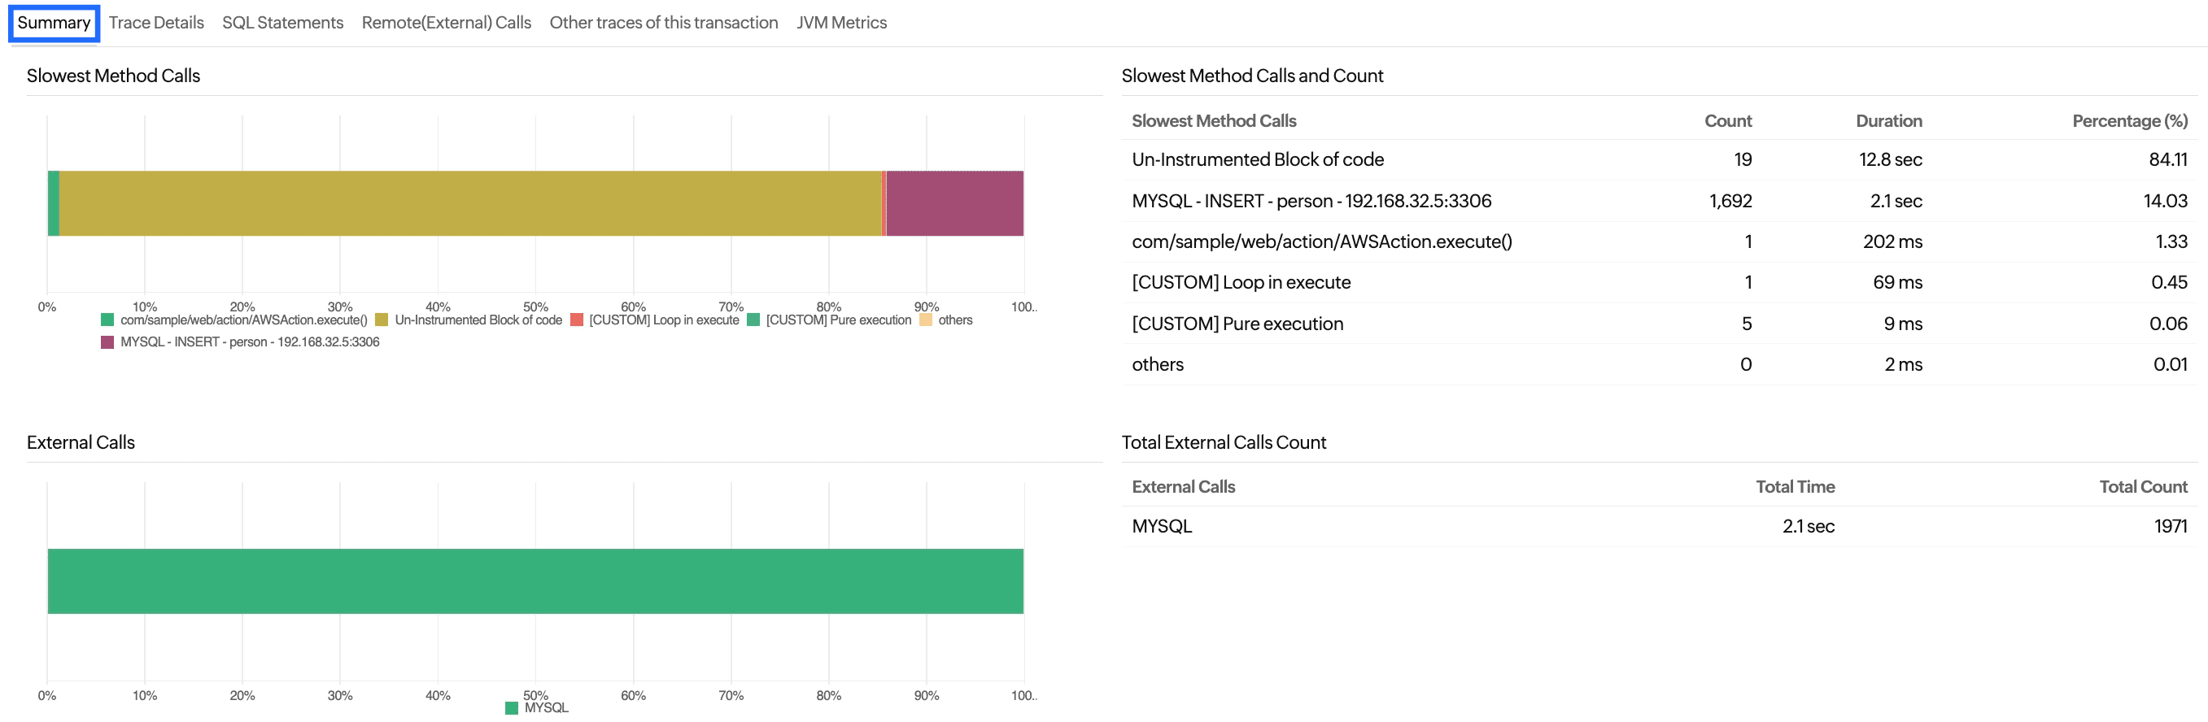Toggle the MYSQL - INSERT - person legend swatch
Viewport: 2208px width, 722px height.
pyautogui.click(x=107, y=342)
